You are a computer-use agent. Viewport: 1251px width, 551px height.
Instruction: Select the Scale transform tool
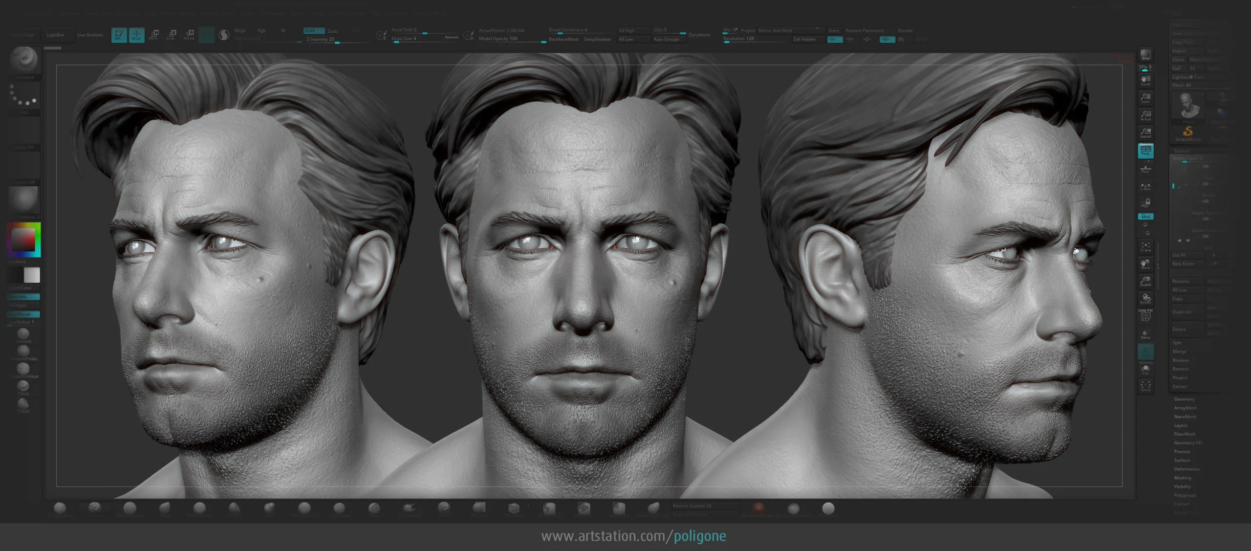(172, 35)
